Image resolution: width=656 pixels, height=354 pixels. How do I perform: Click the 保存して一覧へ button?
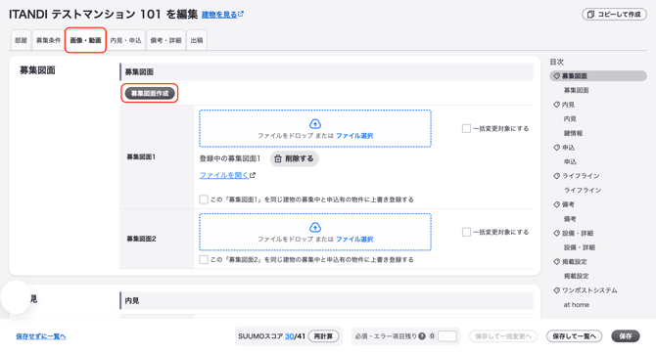coord(574,336)
